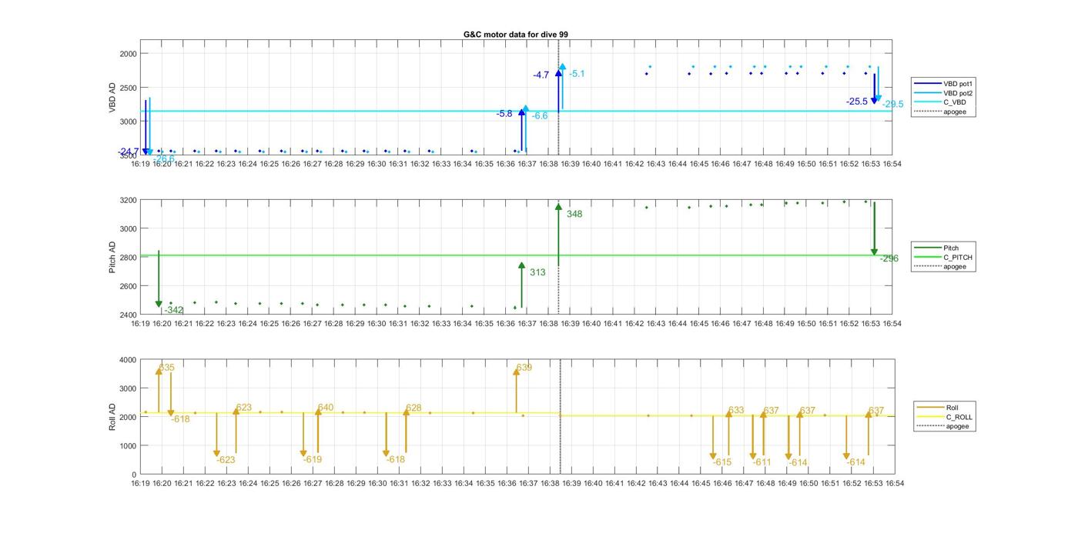
Task: Click the 'Roll AD' y-axis label
Action: pos(112,416)
